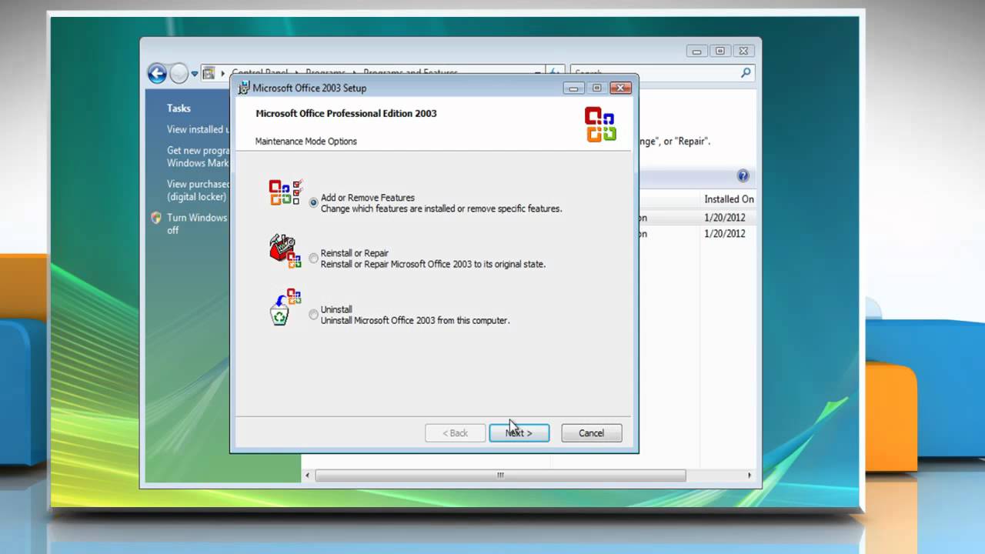This screenshot has width=985, height=554.
Task: Open recent pages dropdown beside navigation arrows
Action: click(x=195, y=74)
